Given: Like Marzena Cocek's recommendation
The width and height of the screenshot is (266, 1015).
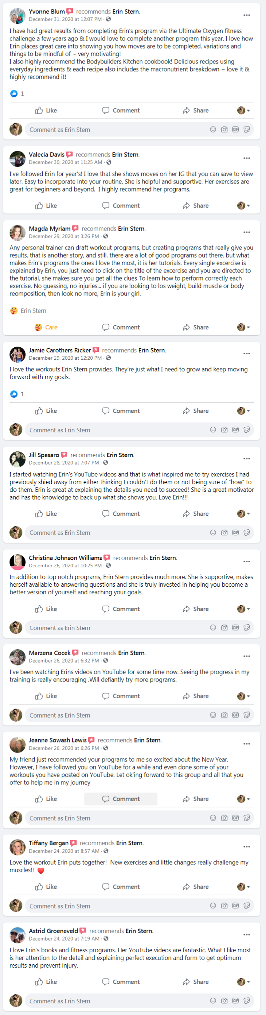Looking at the screenshot, I should point(46,696).
